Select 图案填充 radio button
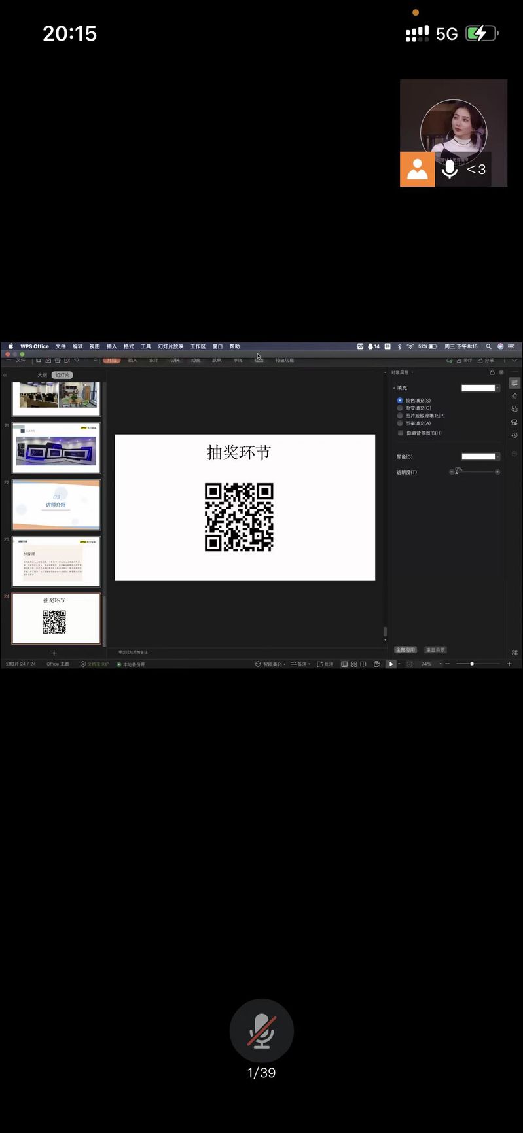 click(400, 423)
